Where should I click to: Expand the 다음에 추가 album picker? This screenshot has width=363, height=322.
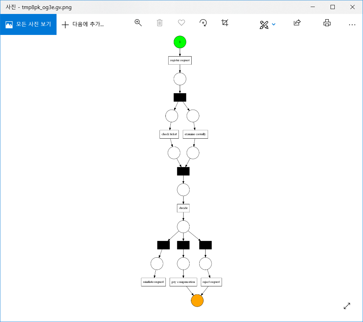[87, 24]
